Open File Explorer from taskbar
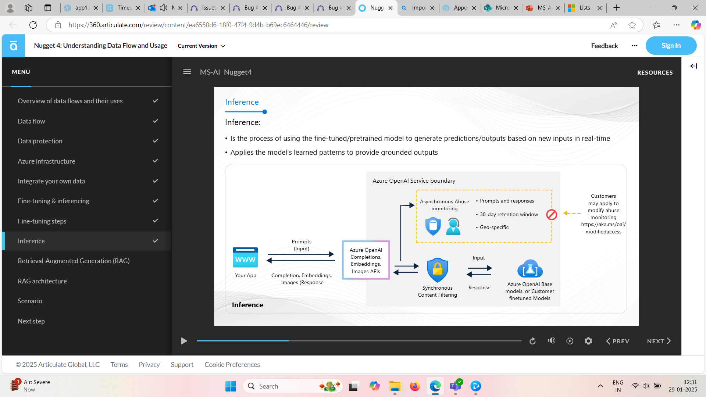Viewport: 706px width, 397px height. (395, 386)
